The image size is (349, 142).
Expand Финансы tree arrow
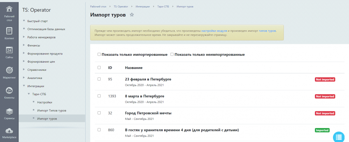click(x=24, y=45)
